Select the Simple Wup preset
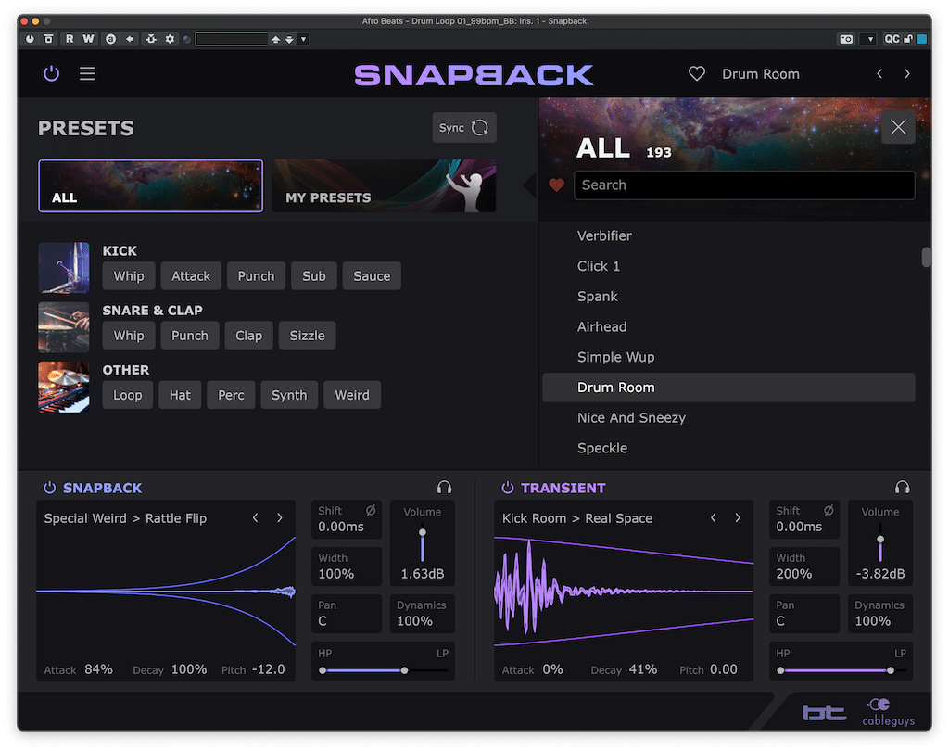Screen dimensions: 949x751 pyautogui.click(x=728, y=357)
